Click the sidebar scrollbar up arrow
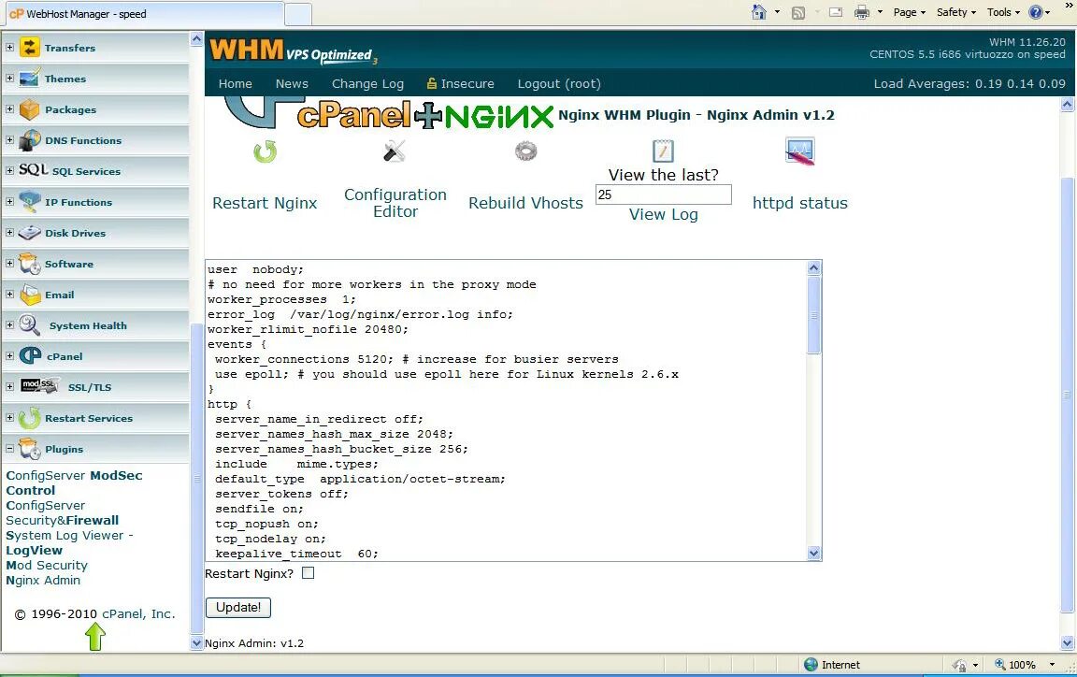Image resolution: width=1077 pixels, height=677 pixels. coord(196,39)
